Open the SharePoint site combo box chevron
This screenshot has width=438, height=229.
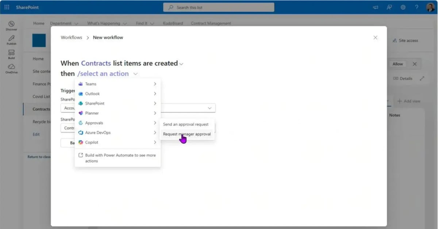coord(210,108)
